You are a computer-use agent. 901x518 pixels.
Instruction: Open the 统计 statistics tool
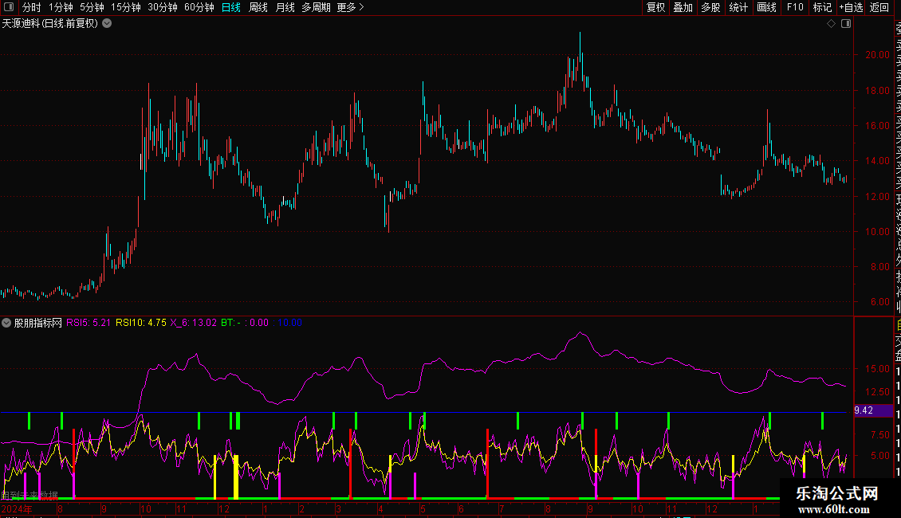[x=738, y=7]
